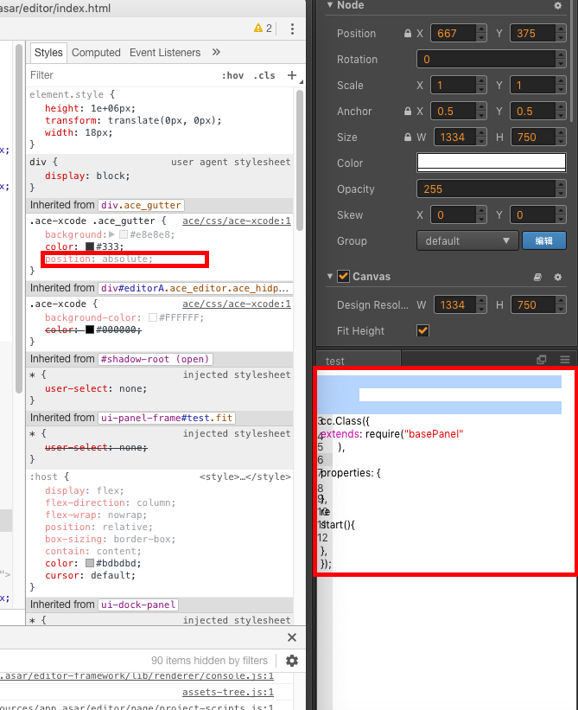Switch to the Computed tab
Viewport: 578px width, 710px height.
coord(96,53)
